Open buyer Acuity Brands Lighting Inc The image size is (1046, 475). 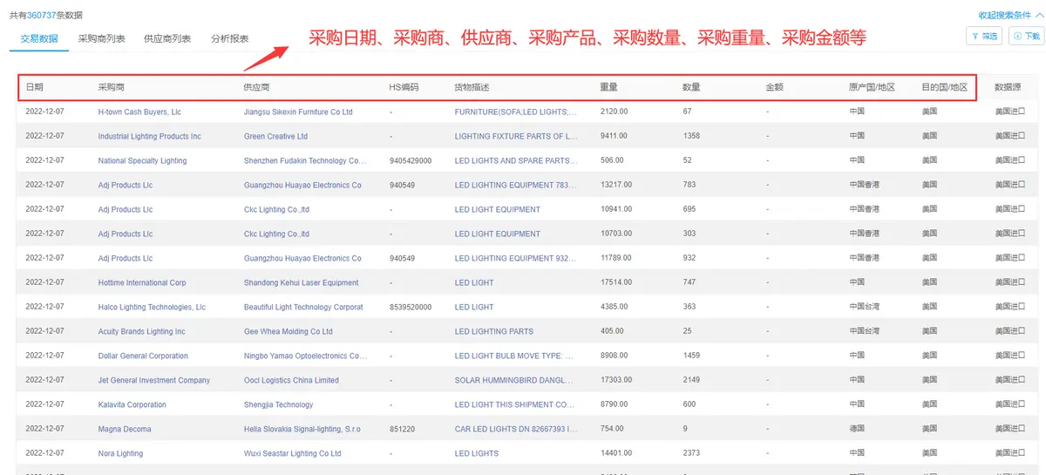pos(141,331)
